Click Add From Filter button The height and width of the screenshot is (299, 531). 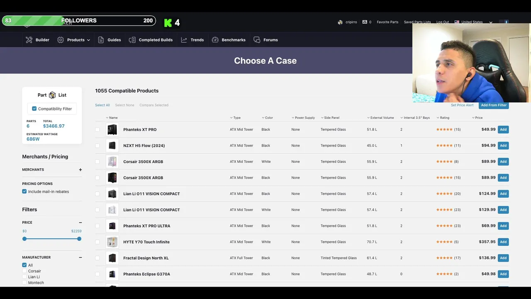(x=494, y=105)
